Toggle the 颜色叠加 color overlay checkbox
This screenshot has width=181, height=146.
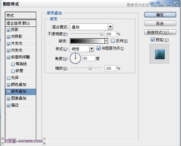click(x=8, y=85)
